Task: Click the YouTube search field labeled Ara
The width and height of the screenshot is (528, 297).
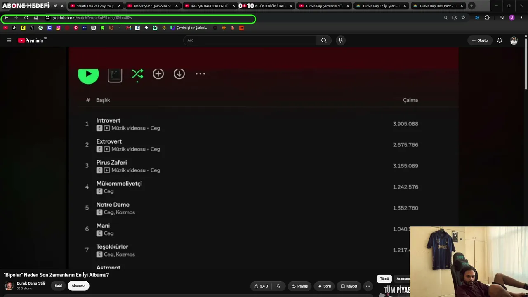Action: [x=250, y=40]
